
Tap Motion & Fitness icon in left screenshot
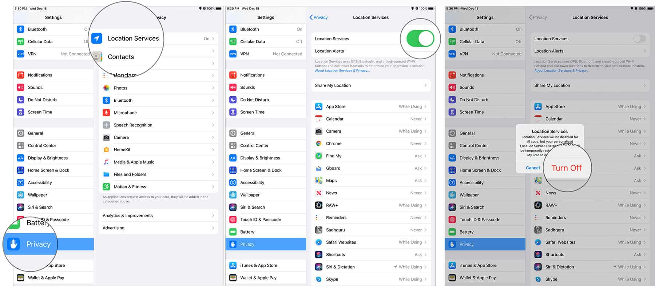tap(106, 187)
